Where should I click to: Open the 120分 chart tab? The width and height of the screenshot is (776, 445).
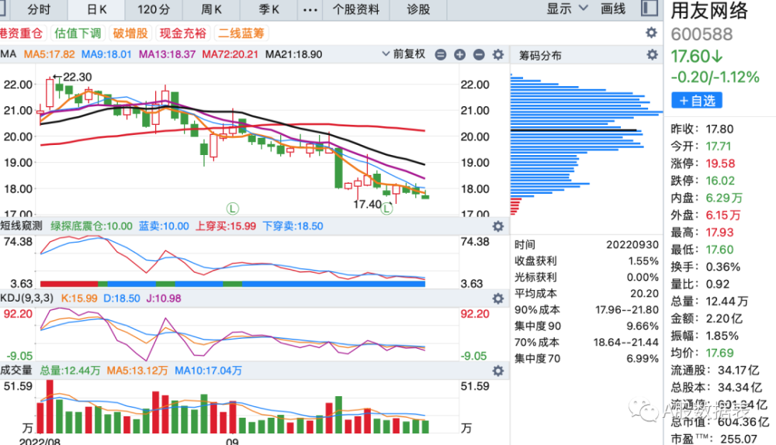coord(154,9)
